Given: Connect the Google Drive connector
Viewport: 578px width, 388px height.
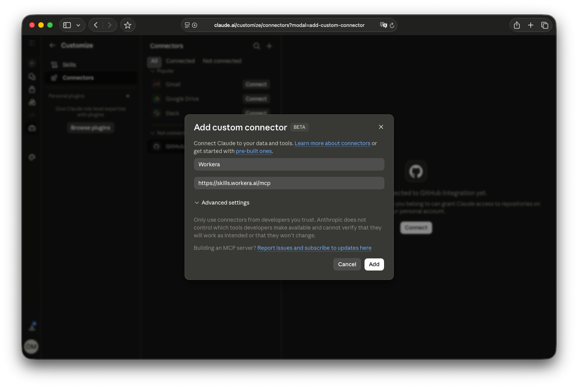Looking at the screenshot, I should [256, 99].
